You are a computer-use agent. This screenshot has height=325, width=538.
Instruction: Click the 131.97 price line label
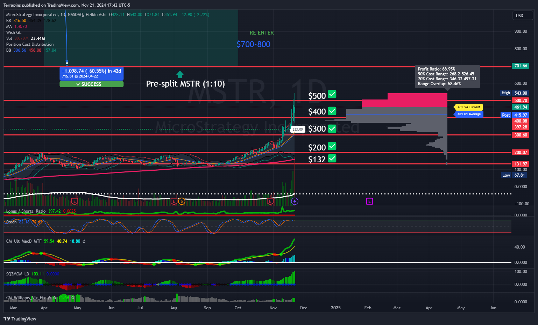click(x=521, y=164)
